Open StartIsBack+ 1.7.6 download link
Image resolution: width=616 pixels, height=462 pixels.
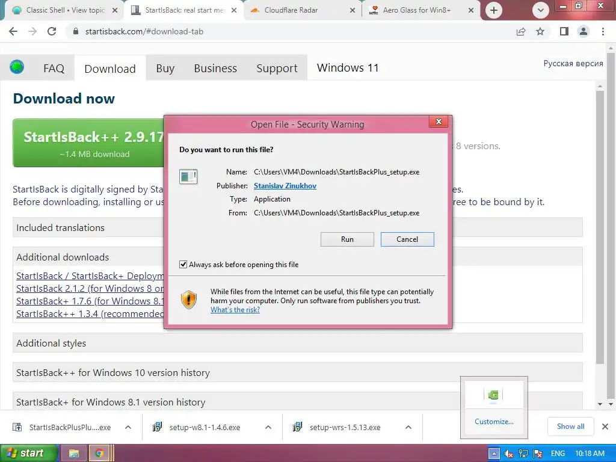tap(90, 301)
